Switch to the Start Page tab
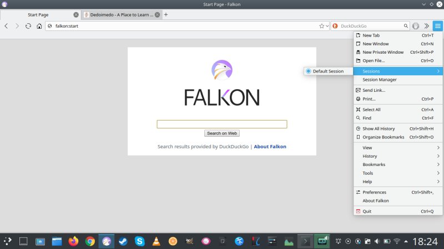444x249 pixels. (40, 15)
